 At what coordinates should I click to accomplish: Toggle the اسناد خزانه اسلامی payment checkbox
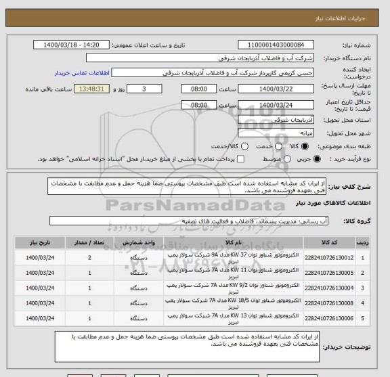point(240,159)
